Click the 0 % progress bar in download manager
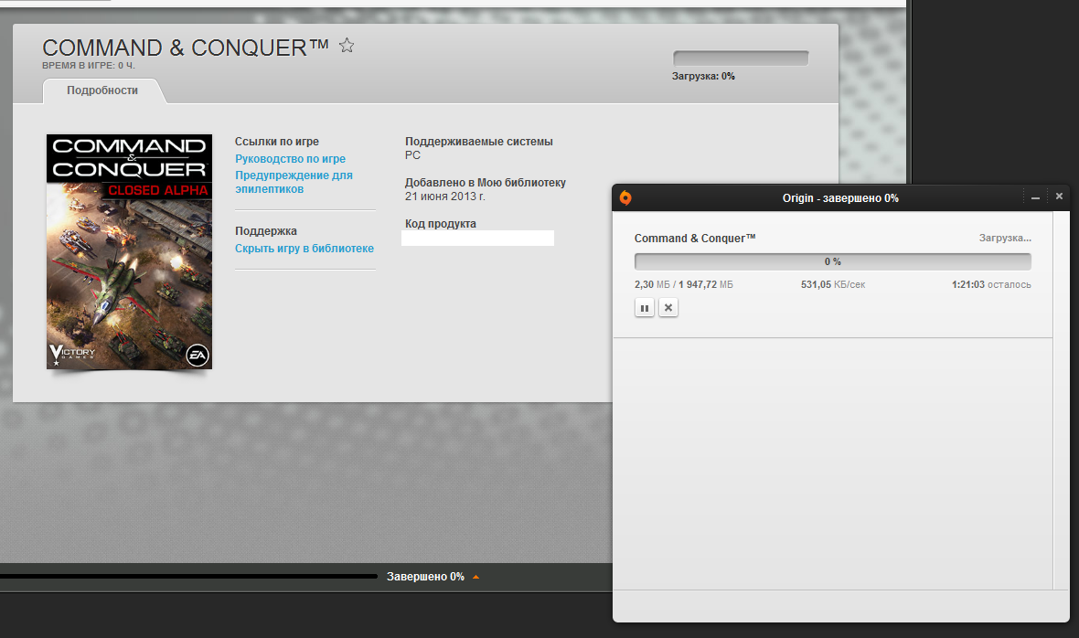The width and height of the screenshot is (1079, 638). tap(833, 261)
